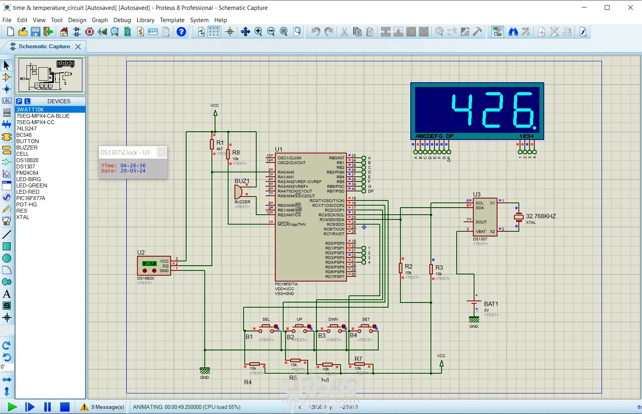
Task: Select 2D Graphics Circle tool
Action: (7, 258)
